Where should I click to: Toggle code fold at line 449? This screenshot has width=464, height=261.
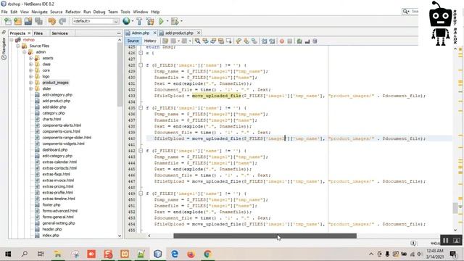coord(141,194)
